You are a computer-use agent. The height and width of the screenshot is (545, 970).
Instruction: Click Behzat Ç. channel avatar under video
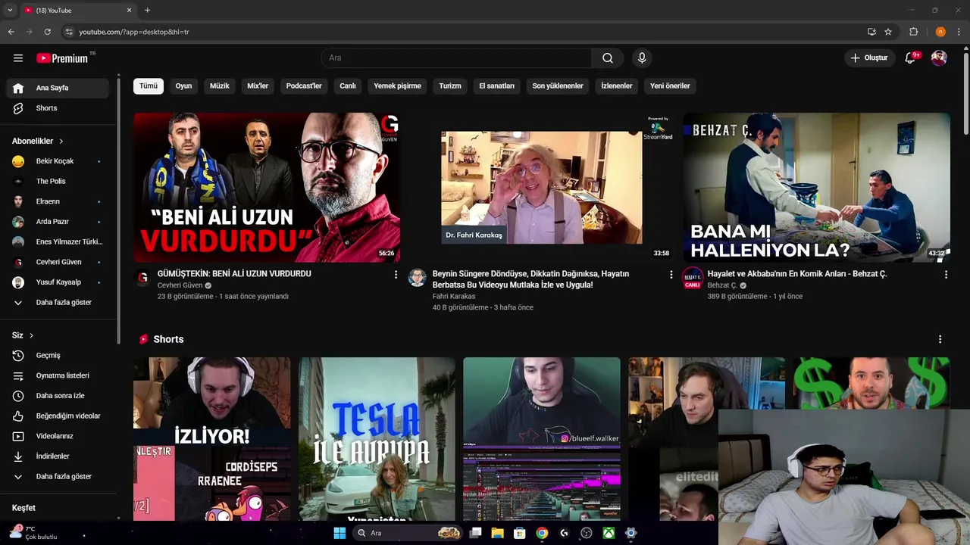tap(692, 278)
